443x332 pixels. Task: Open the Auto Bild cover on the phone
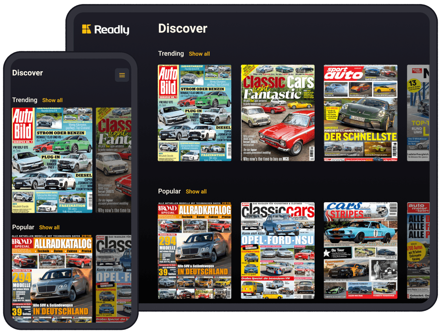(x=52, y=160)
